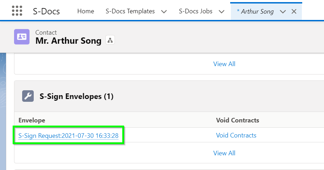Expand the S-Docs Jobs tab dropdown

tap(221, 12)
